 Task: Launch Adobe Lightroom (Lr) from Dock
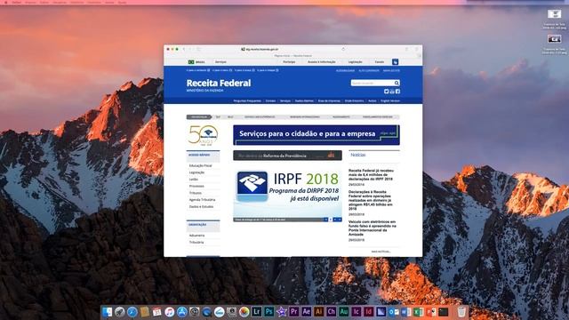pos(257,312)
